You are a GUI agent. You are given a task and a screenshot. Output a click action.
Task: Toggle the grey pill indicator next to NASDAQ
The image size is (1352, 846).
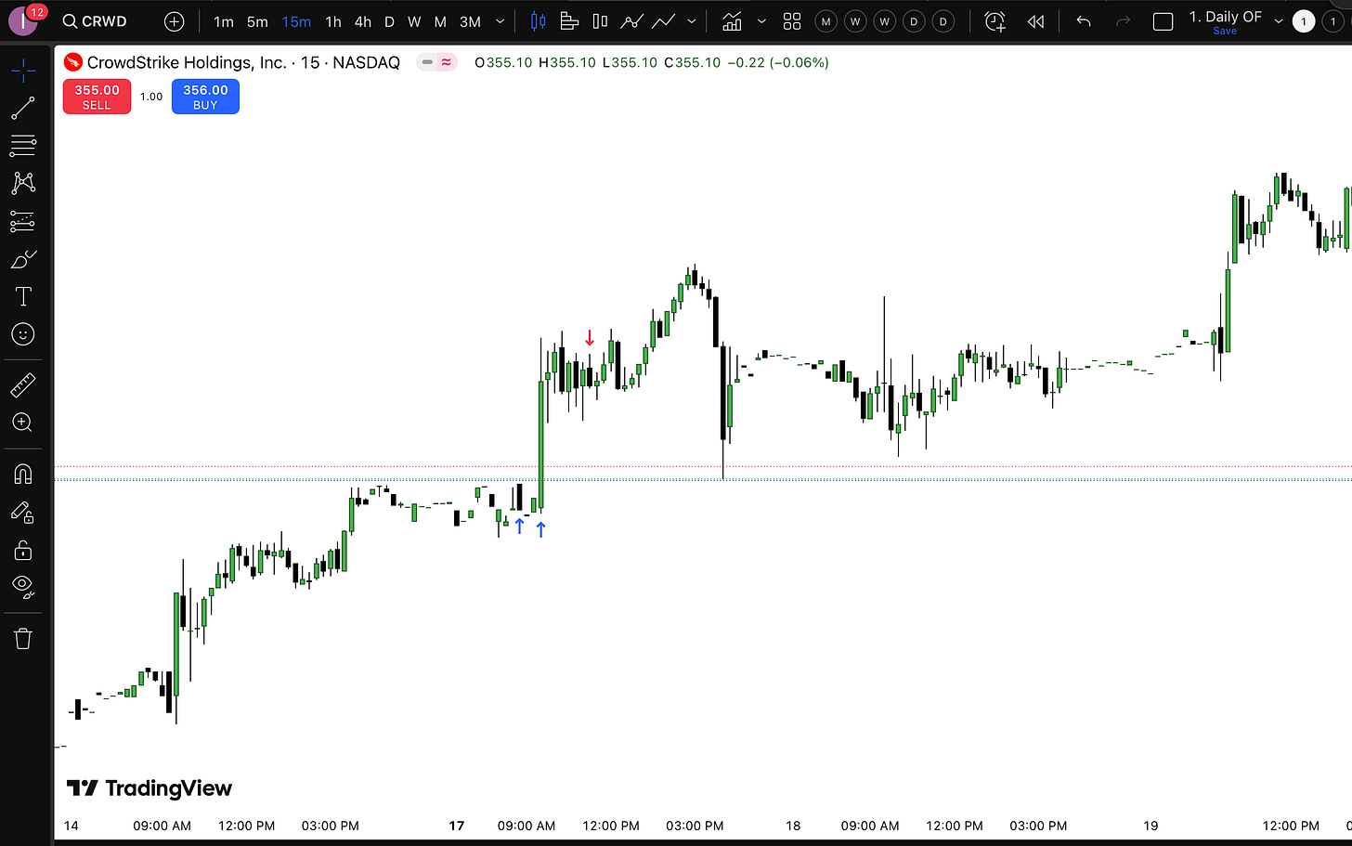(x=426, y=62)
